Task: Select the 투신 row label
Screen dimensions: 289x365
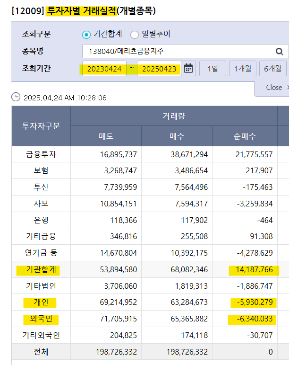Action: point(41,187)
